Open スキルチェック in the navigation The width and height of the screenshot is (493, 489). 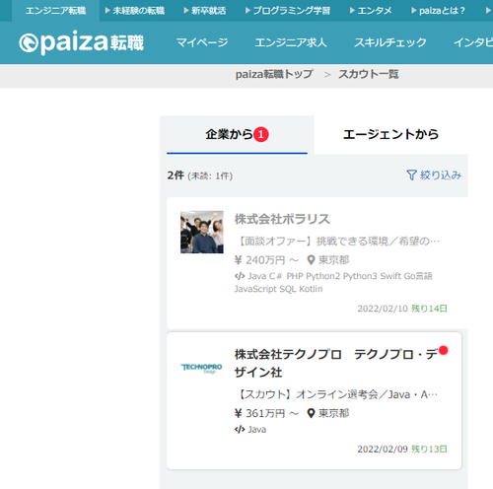click(390, 42)
